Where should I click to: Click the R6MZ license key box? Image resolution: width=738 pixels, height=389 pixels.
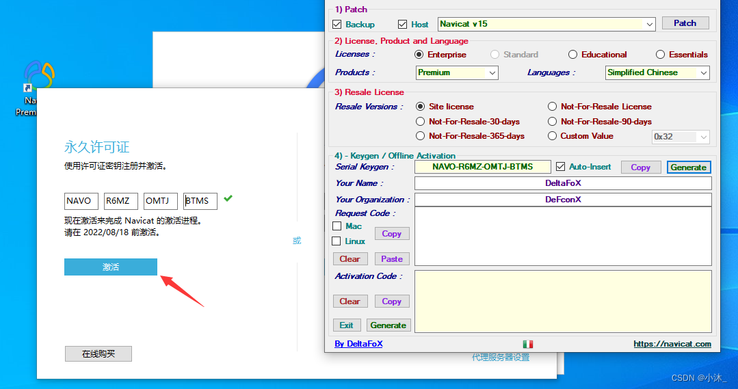click(121, 201)
